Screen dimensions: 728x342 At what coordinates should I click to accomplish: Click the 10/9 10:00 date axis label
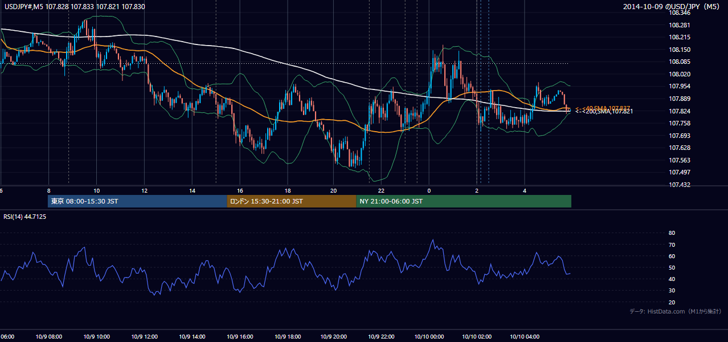point(96,336)
